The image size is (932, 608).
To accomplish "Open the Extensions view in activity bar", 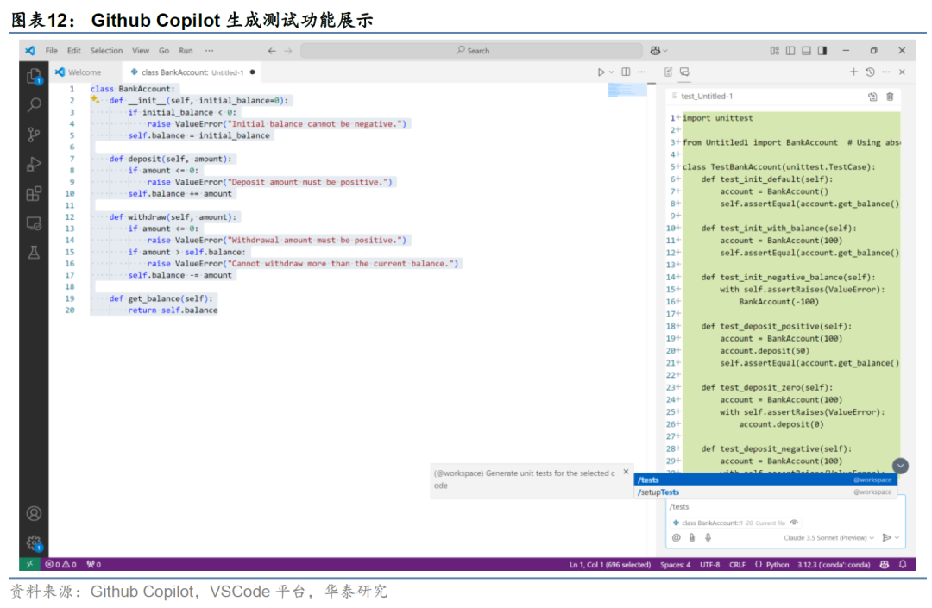I will click(x=34, y=193).
